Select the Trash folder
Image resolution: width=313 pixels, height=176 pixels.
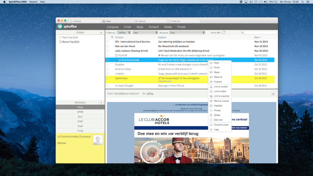(x=80, y=126)
